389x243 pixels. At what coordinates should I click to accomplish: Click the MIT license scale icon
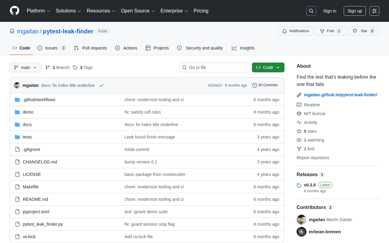click(x=299, y=114)
